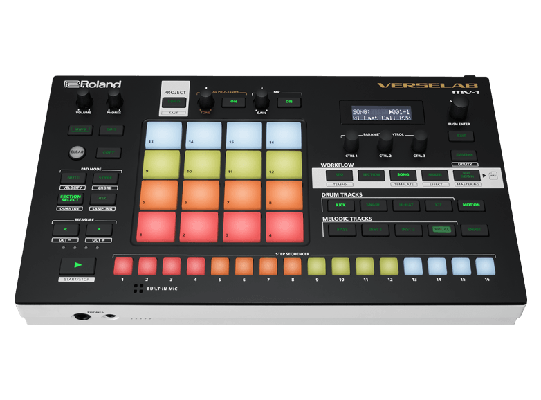Click the VOLUME knob
Viewport: 541px width, 400px height.
pyautogui.click(x=84, y=99)
